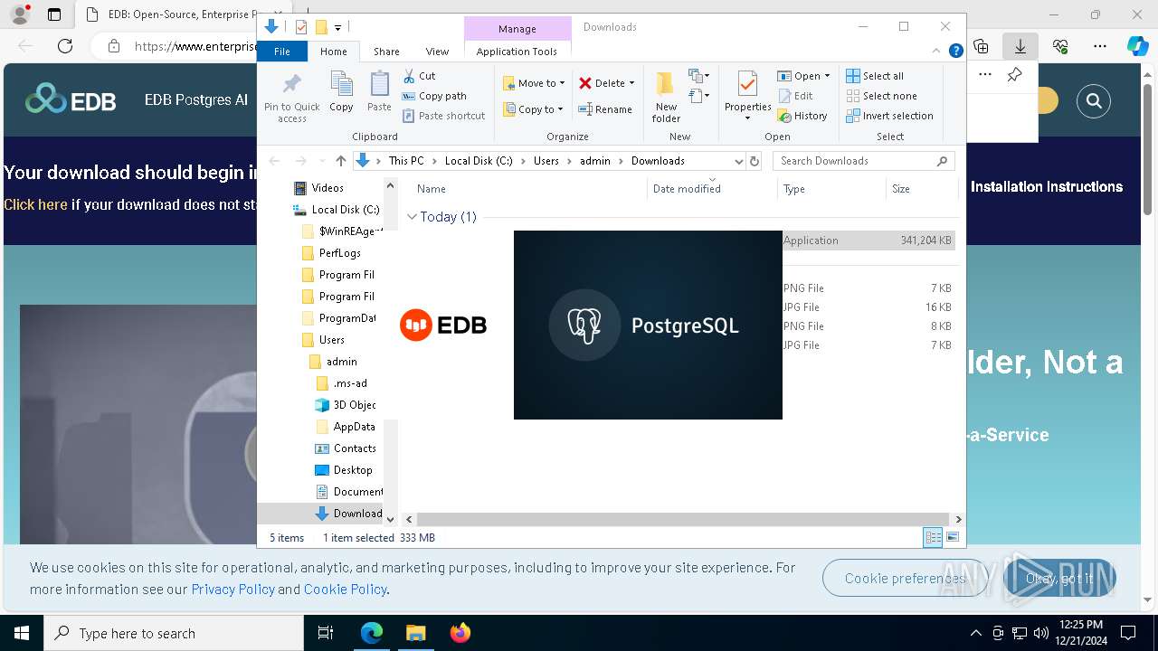Click EDB Postgres AI in site header
The width and height of the screenshot is (1158, 651).
[196, 100]
